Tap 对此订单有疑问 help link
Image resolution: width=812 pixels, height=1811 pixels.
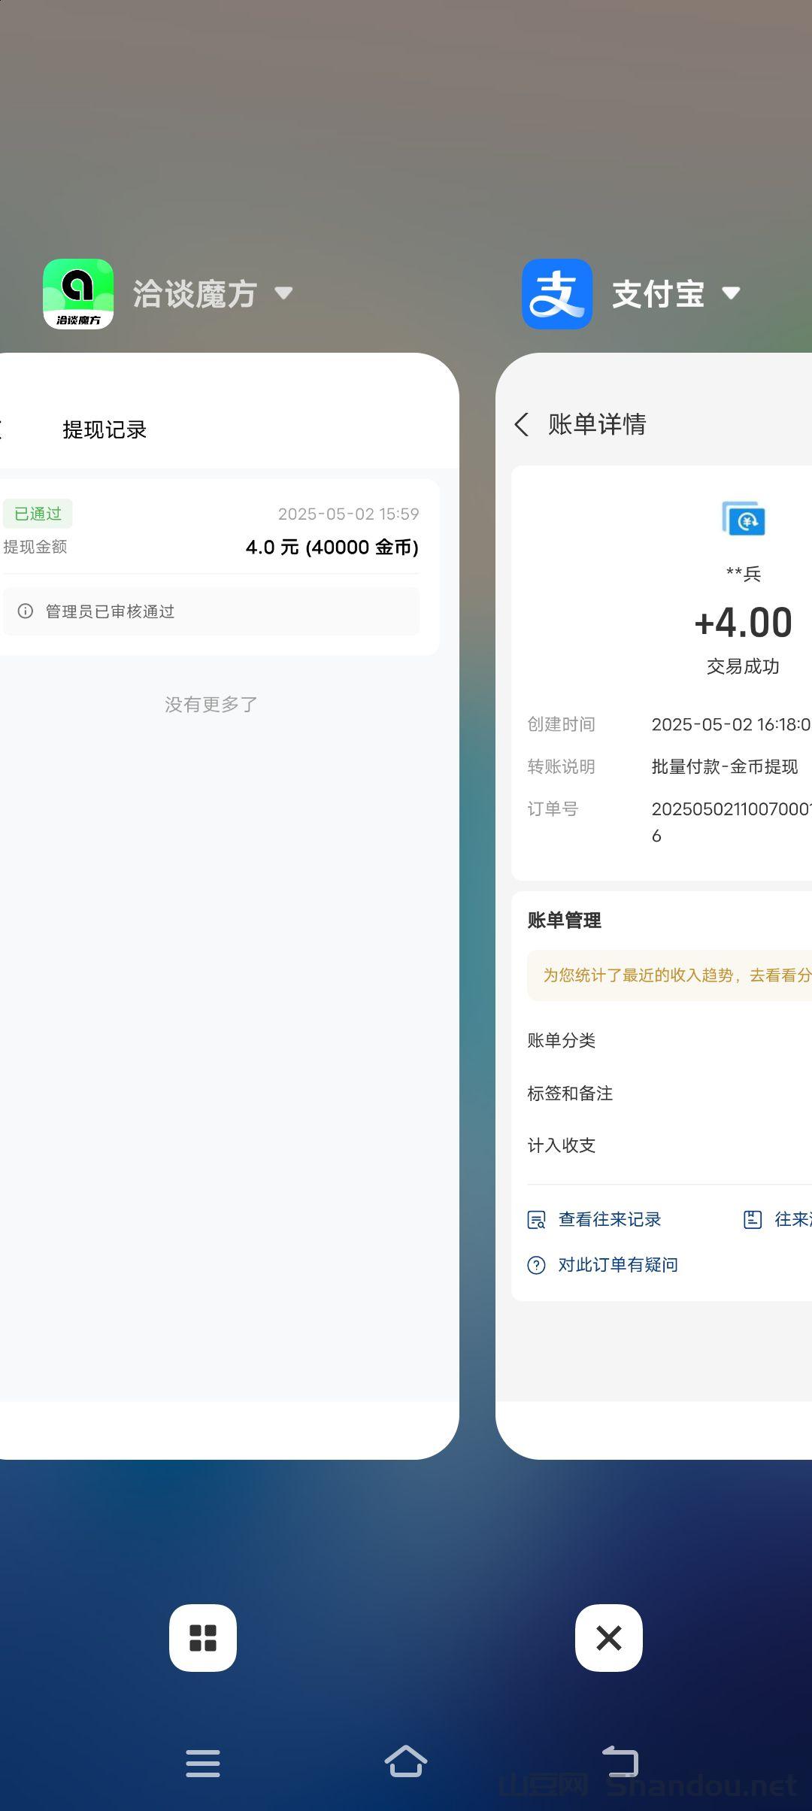click(617, 1265)
